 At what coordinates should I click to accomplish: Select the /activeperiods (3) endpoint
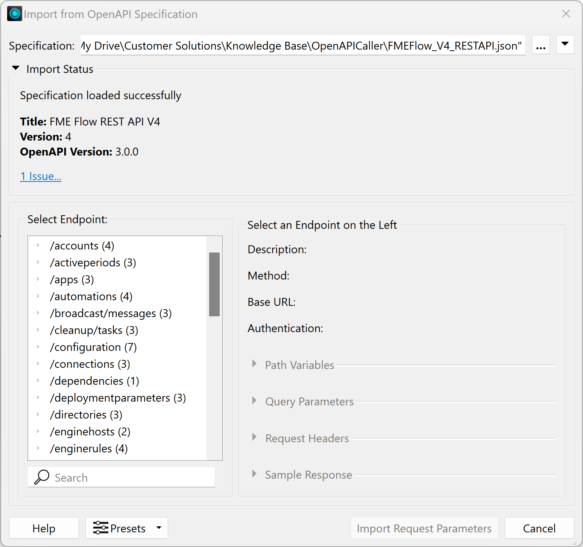[x=93, y=263]
